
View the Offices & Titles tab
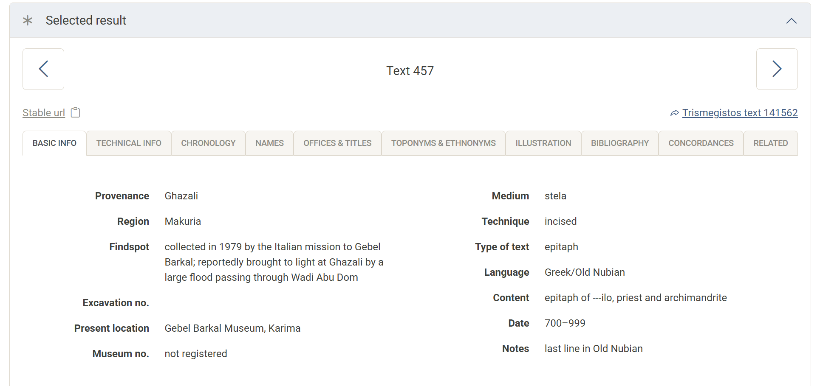coord(337,143)
